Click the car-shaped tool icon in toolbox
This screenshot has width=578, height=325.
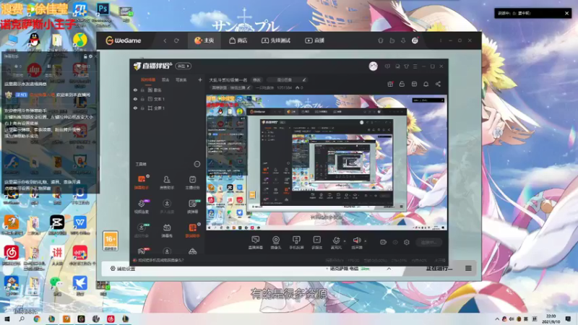click(192, 251)
